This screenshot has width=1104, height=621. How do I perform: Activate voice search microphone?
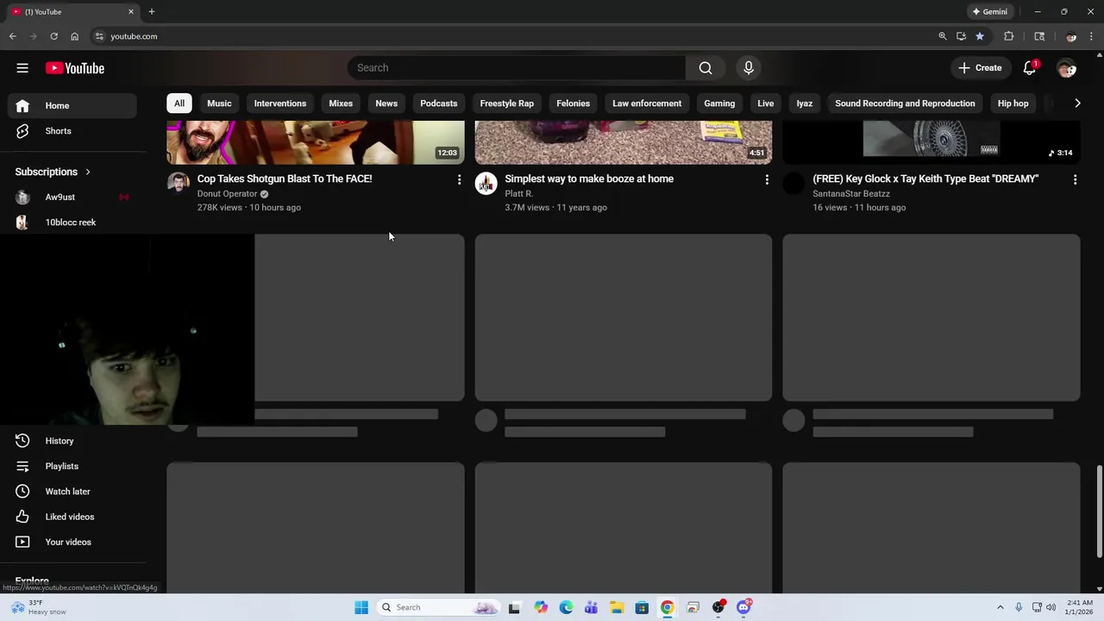749,68
